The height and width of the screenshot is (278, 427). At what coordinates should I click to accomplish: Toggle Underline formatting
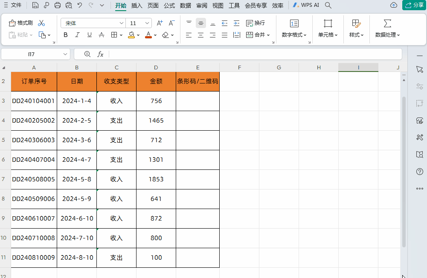tap(89, 35)
